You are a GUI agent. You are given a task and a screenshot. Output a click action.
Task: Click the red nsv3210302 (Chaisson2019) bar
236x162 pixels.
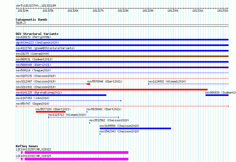tap(112, 90)
